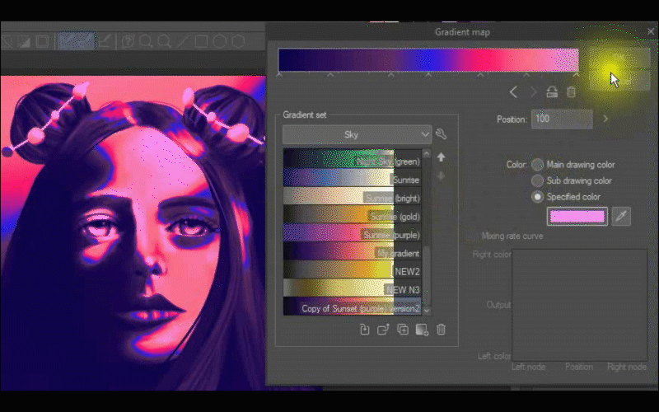This screenshot has width=659, height=412.
Task: Choose the Specified color radio button
Action: tap(538, 197)
